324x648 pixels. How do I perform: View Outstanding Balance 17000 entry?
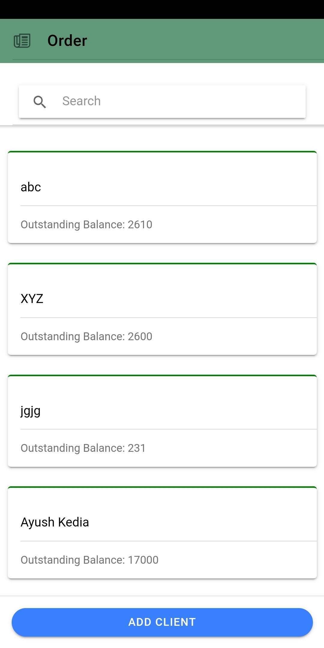[x=89, y=560]
